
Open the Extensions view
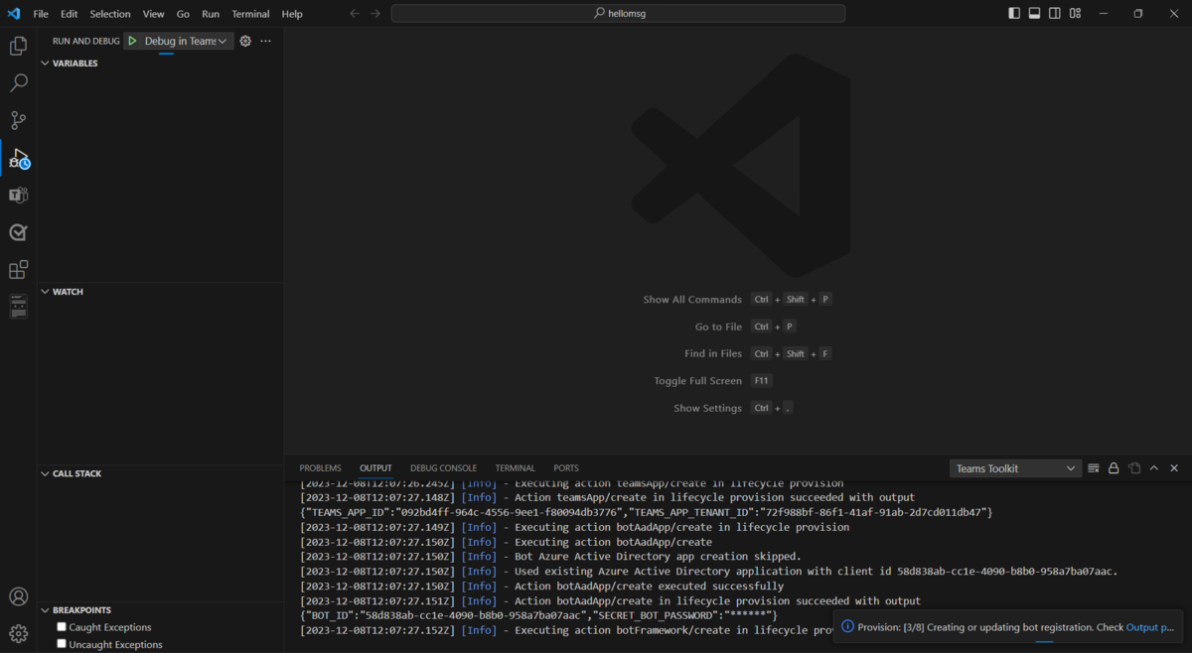18,270
